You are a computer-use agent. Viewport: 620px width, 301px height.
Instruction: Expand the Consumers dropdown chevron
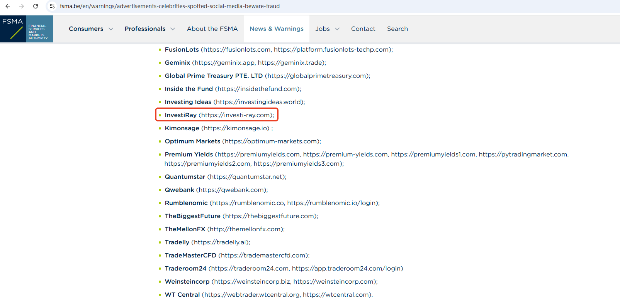[111, 29]
